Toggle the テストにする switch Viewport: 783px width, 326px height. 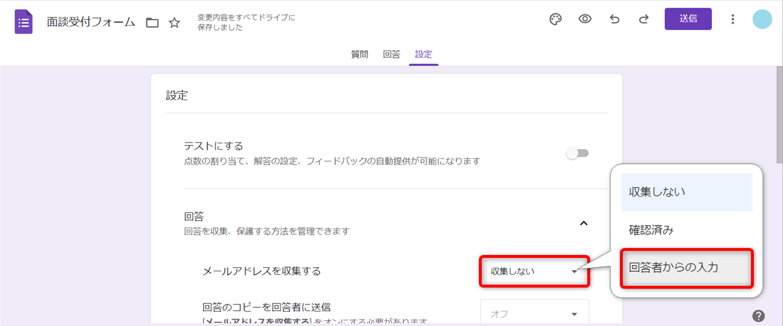click(578, 153)
